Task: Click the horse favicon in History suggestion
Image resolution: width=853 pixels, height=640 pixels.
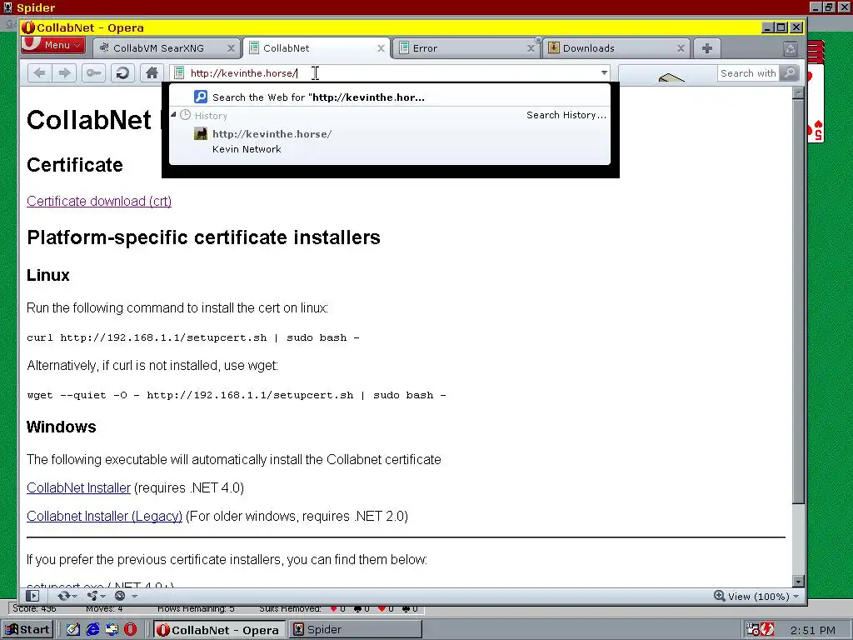Action: pos(200,134)
